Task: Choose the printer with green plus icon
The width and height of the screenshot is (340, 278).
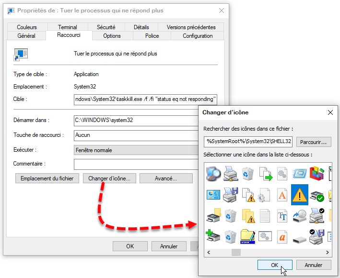Action: 212,236
